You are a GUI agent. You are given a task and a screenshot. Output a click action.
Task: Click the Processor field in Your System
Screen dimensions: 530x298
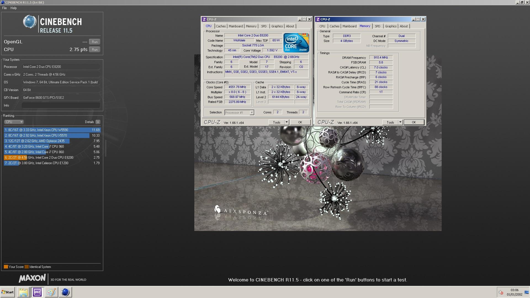click(x=61, y=67)
